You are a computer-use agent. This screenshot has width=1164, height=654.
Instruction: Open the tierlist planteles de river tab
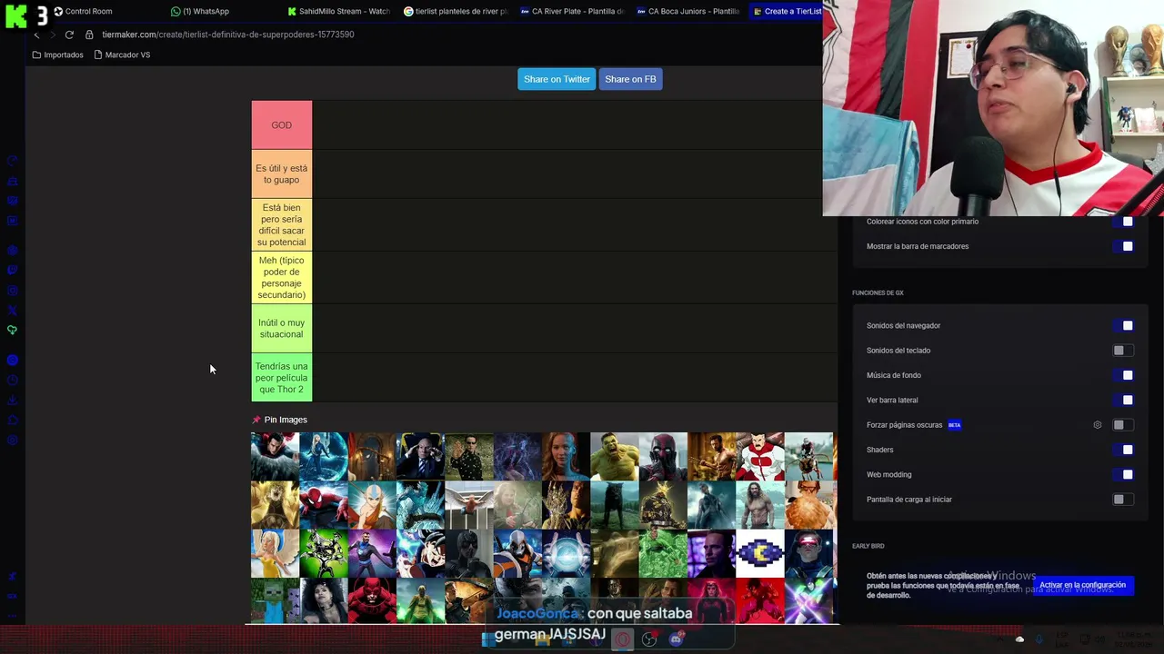(x=456, y=12)
